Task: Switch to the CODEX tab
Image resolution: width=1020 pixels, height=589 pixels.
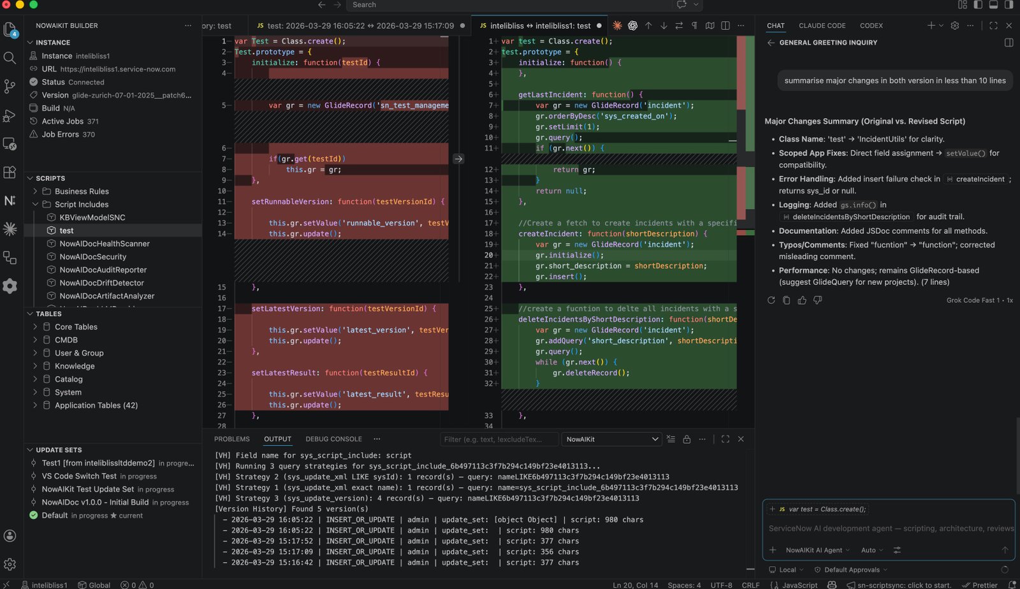Action: tap(871, 25)
